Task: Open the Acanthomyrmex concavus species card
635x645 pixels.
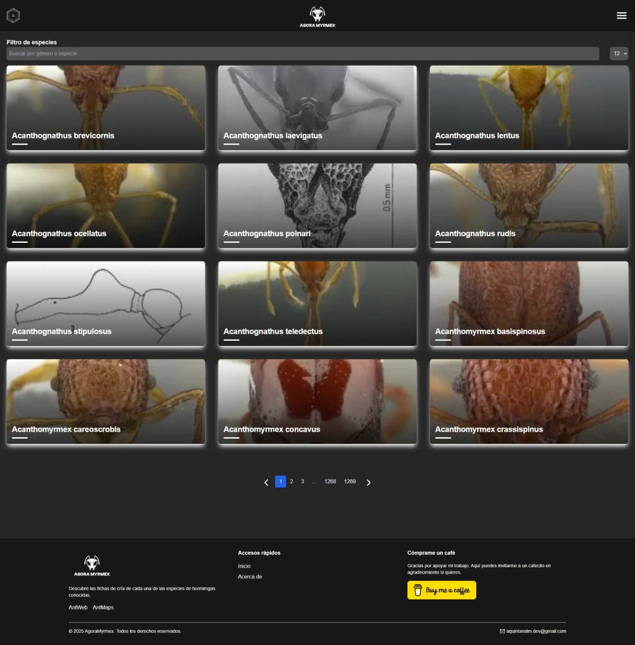Action: click(317, 402)
